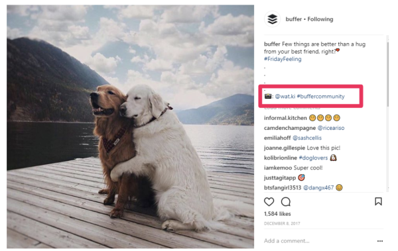View the 1,584 likes list
This screenshot has width=398, height=251.
(277, 214)
